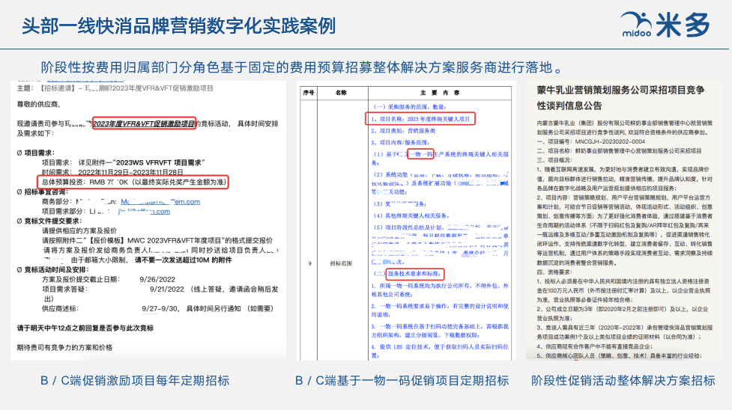
Task: Click the 蒙牛乳业营销策划服务公司 announcement headline
Action: [620, 97]
